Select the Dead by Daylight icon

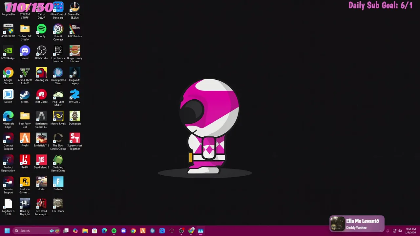(x=25, y=207)
